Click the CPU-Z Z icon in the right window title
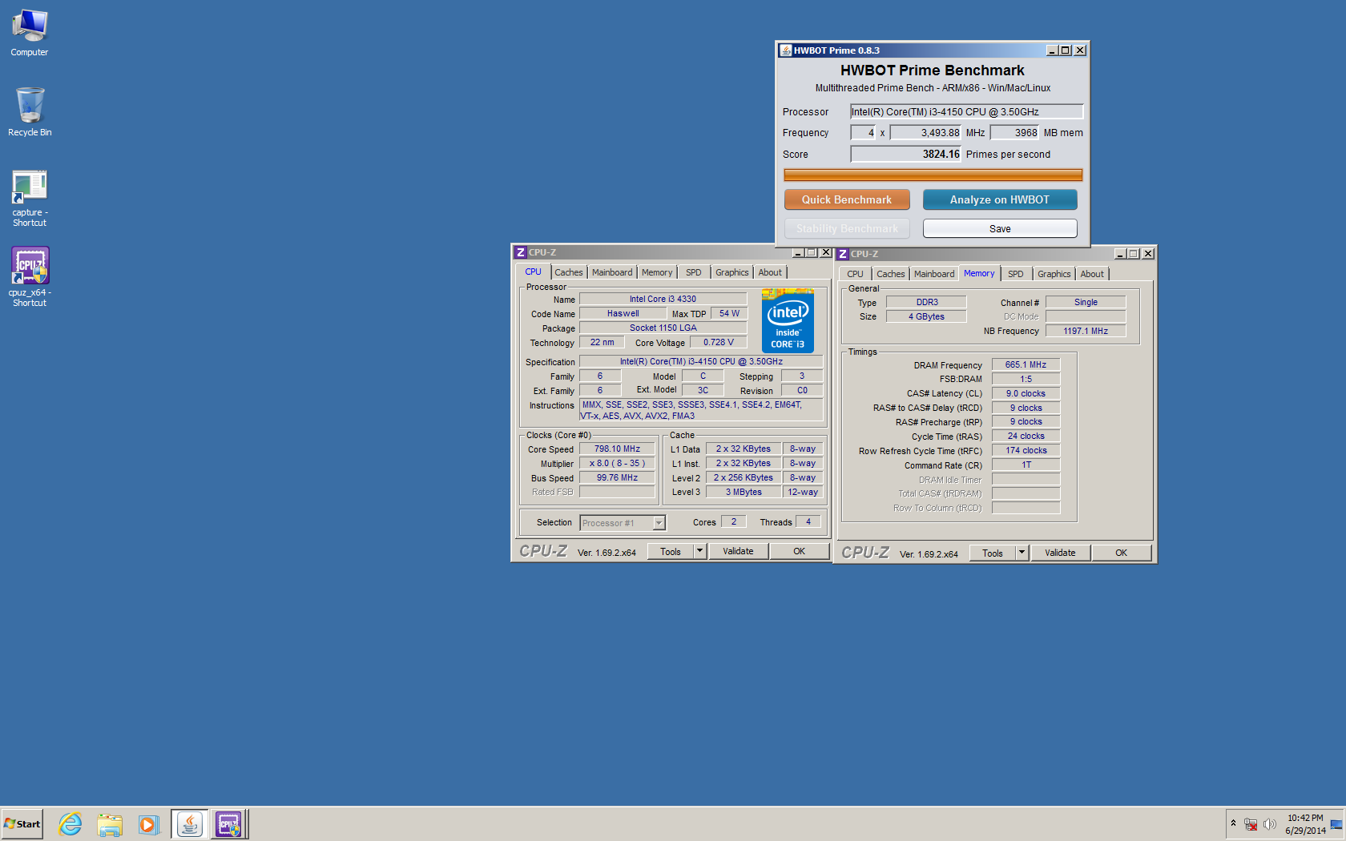The height and width of the screenshot is (841, 1346). tap(843, 254)
